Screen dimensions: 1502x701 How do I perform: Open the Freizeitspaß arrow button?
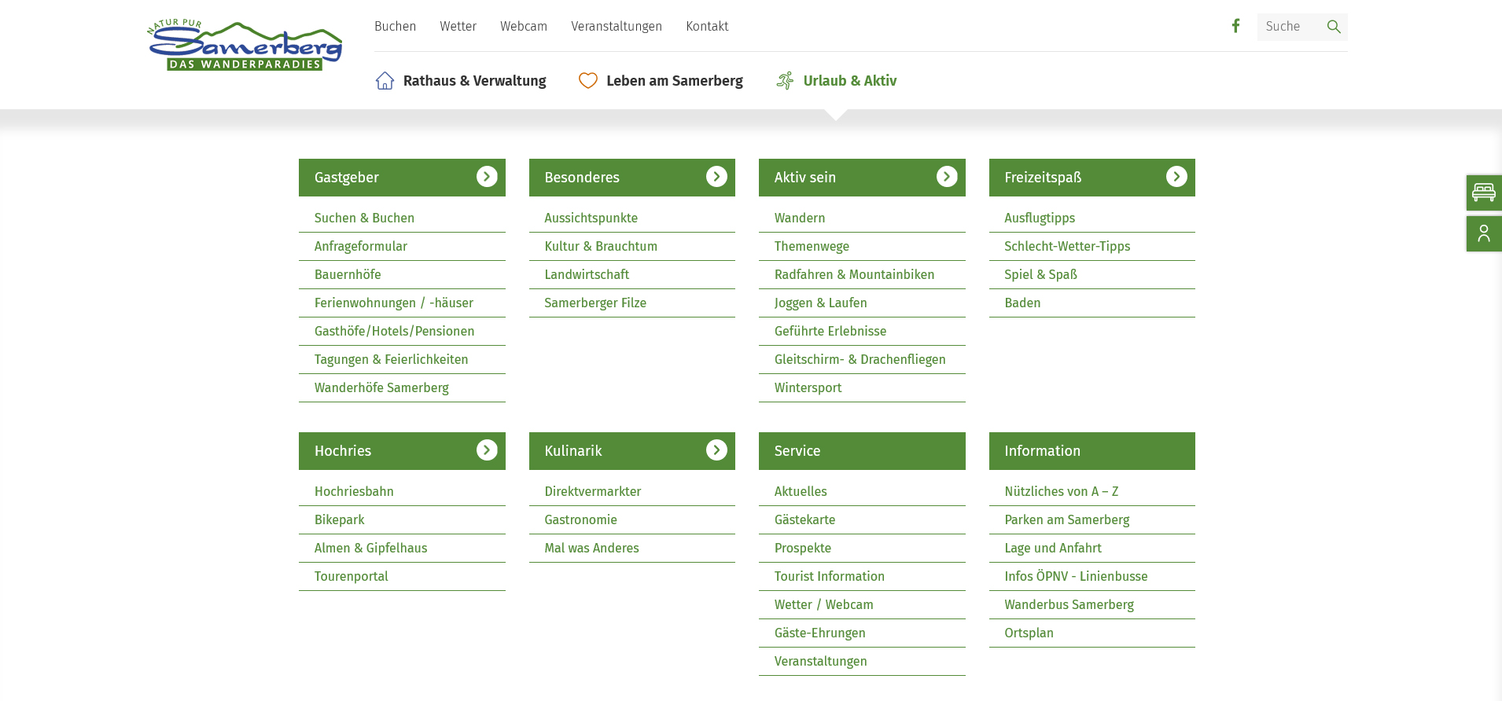click(1176, 177)
